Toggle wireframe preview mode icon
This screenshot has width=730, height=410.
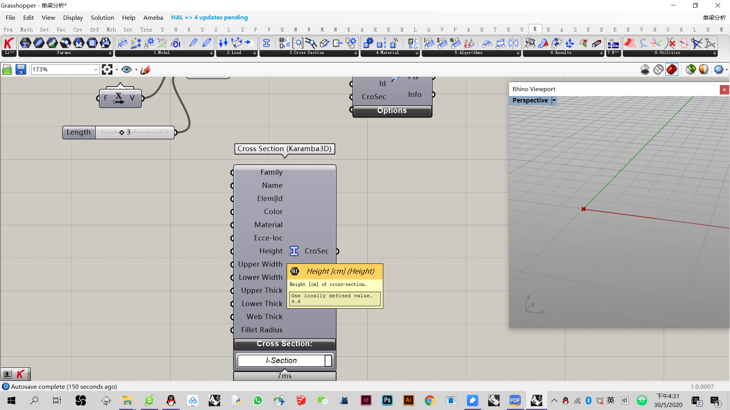(659, 69)
